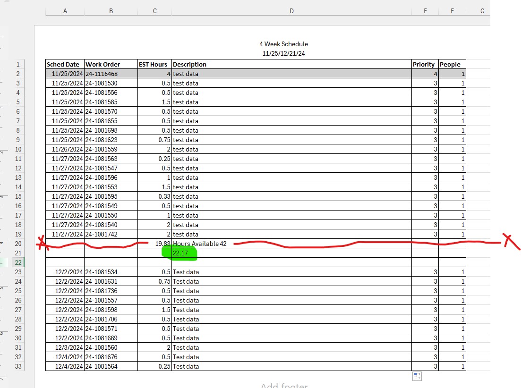The height and width of the screenshot is (388, 521).
Task: Select column A header
Action: click(x=65, y=11)
